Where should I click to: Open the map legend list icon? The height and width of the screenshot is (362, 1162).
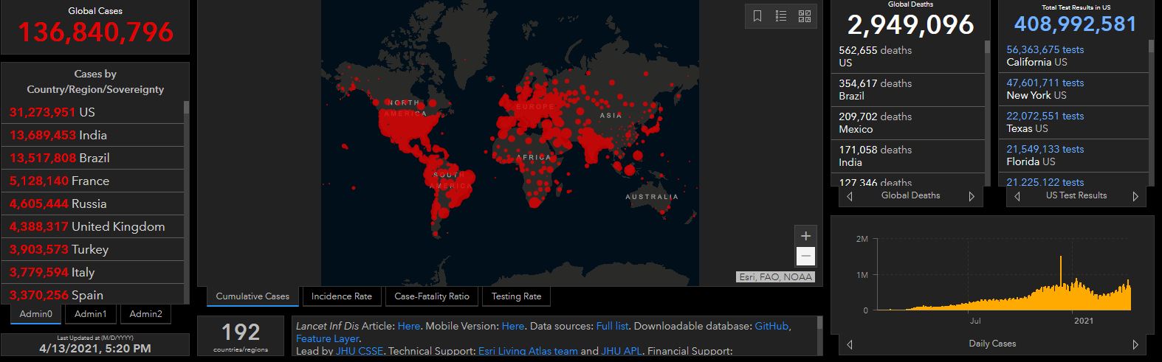coord(781,16)
